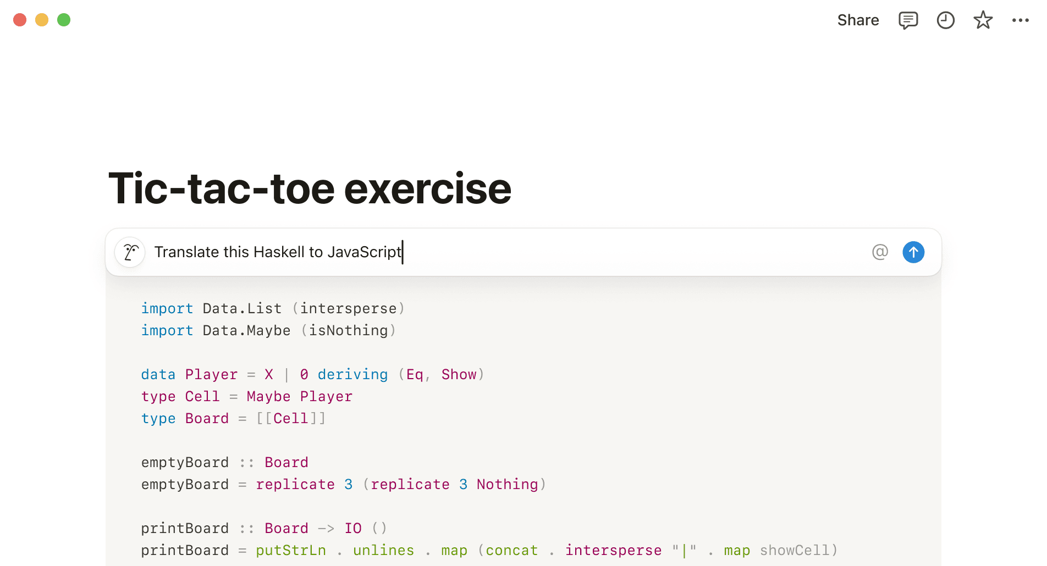Click the type Cell definition line
1047x566 pixels.
click(x=246, y=396)
